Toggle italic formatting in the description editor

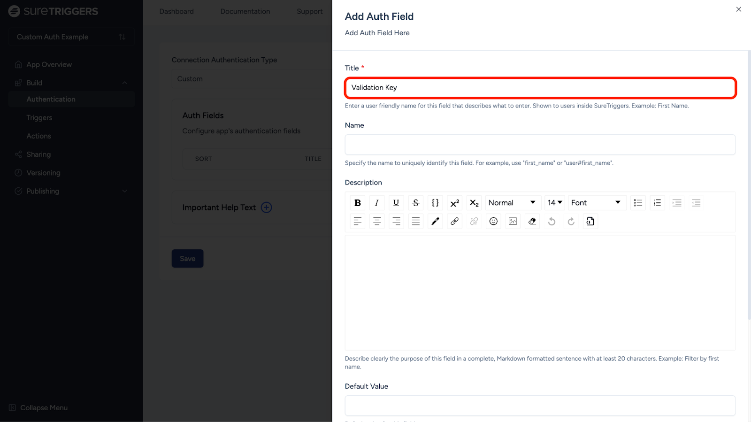pyautogui.click(x=376, y=203)
